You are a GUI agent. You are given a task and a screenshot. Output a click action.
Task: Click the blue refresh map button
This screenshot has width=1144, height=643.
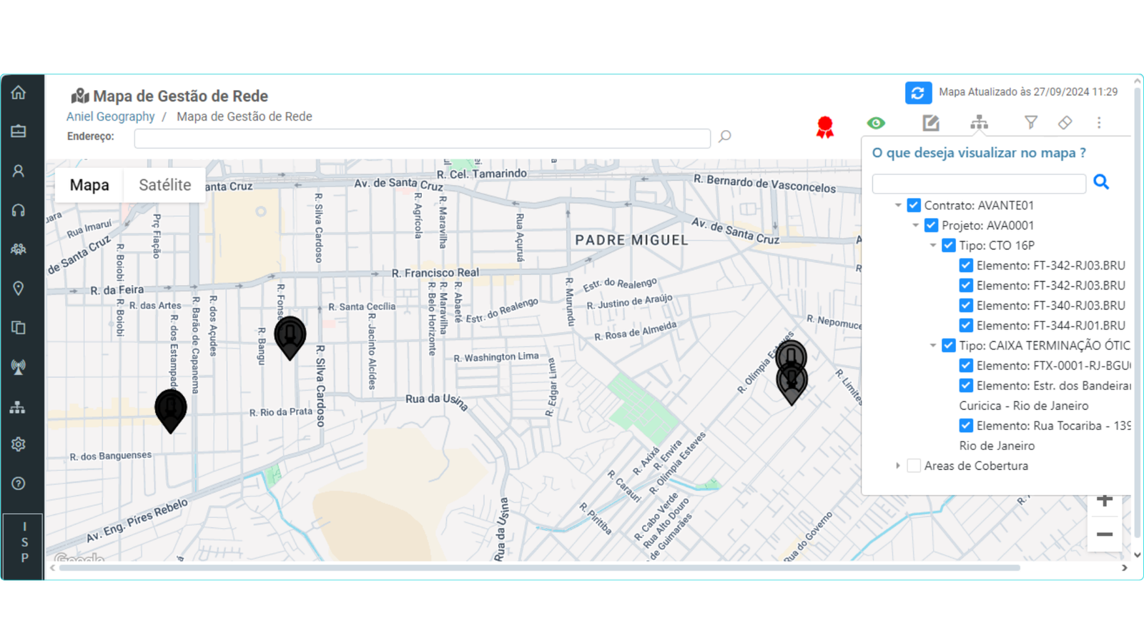coord(918,93)
